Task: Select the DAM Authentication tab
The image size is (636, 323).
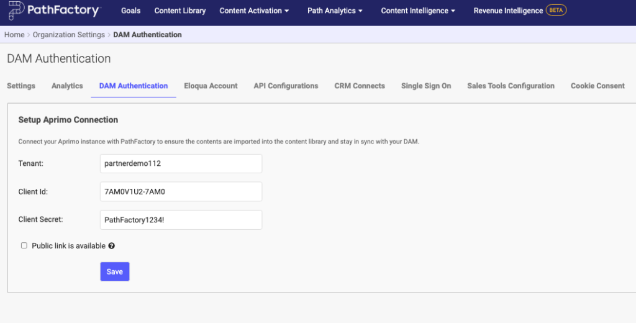Action: (x=134, y=86)
